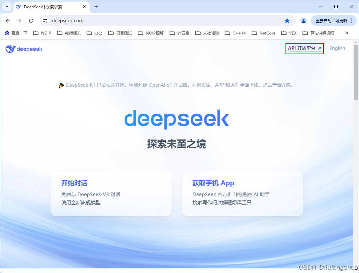Image resolution: width=359 pixels, height=273 pixels.
Task: Open the Chrome profile avatar
Action: (x=304, y=21)
